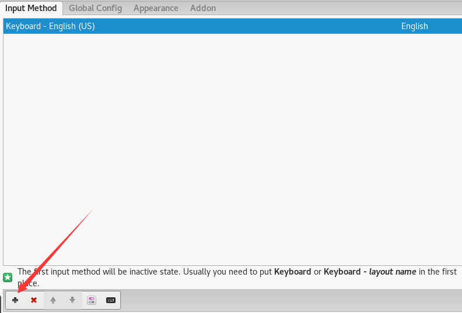This screenshot has height=313, width=462.
Task: Click the English language column cell
Action: tap(414, 26)
